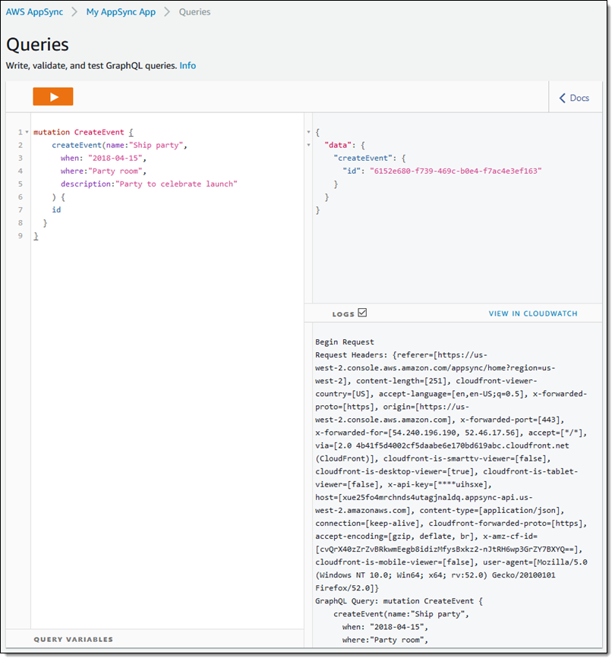Open View in CloudWatch link
The width and height of the screenshot is (615, 661).
click(532, 313)
